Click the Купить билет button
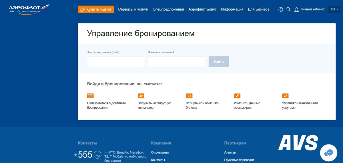 (x=96, y=9)
